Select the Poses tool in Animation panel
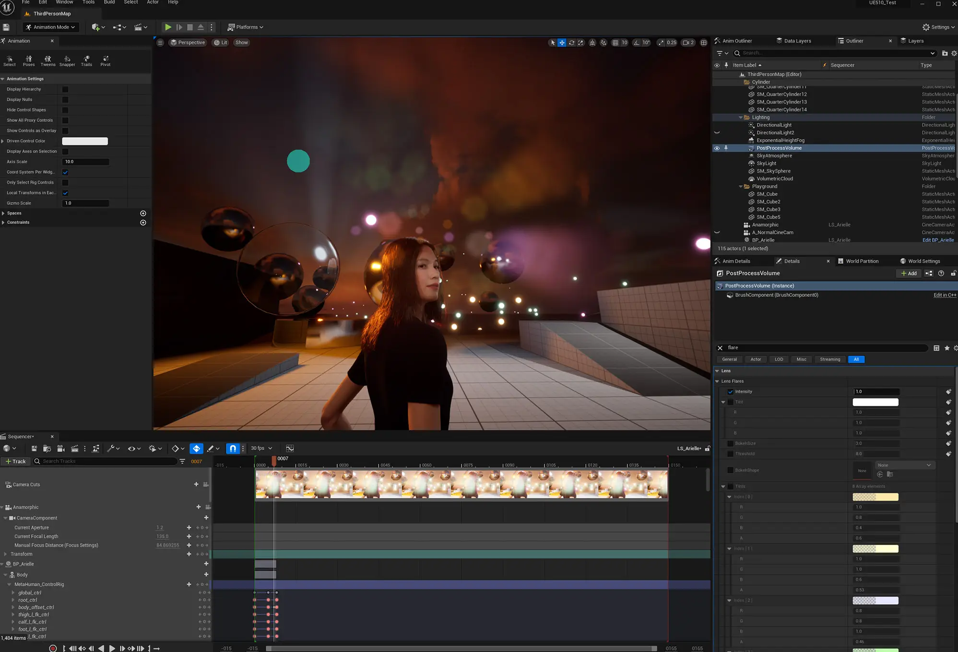Screen dimensions: 958x652 (x=29, y=60)
